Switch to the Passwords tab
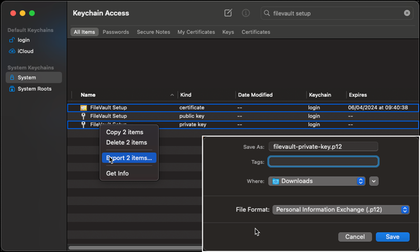 tap(116, 32)
